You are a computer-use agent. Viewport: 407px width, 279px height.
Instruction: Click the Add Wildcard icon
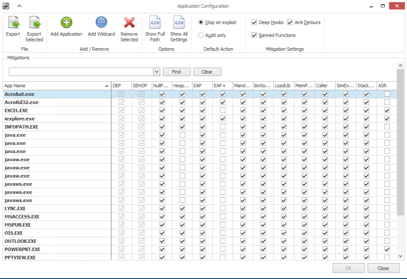point(101,23)
